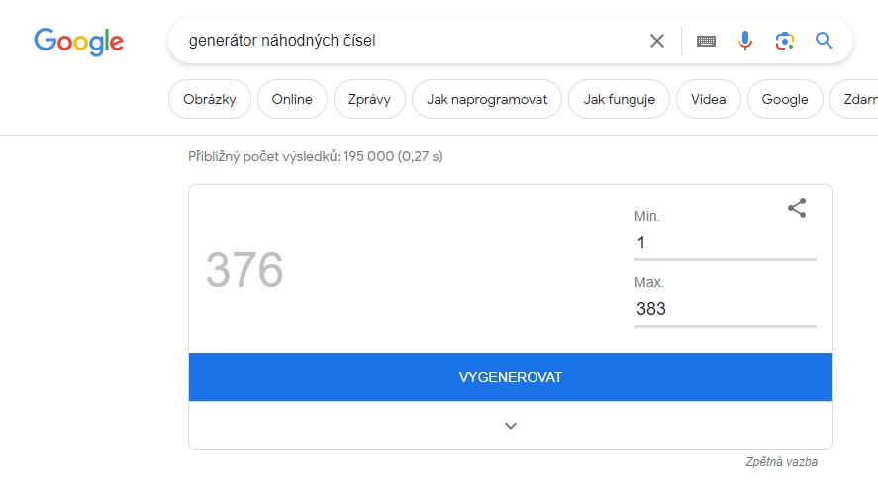878x497 pixels.
Task: Start voice search with microphone icon
Action: 745,41
